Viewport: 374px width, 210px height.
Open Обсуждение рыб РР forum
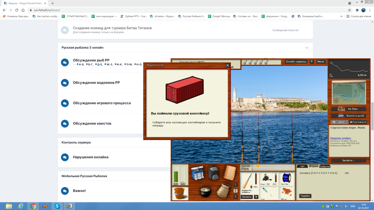click(91, 60)
